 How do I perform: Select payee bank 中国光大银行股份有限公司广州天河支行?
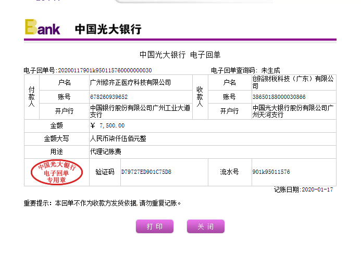293,111
